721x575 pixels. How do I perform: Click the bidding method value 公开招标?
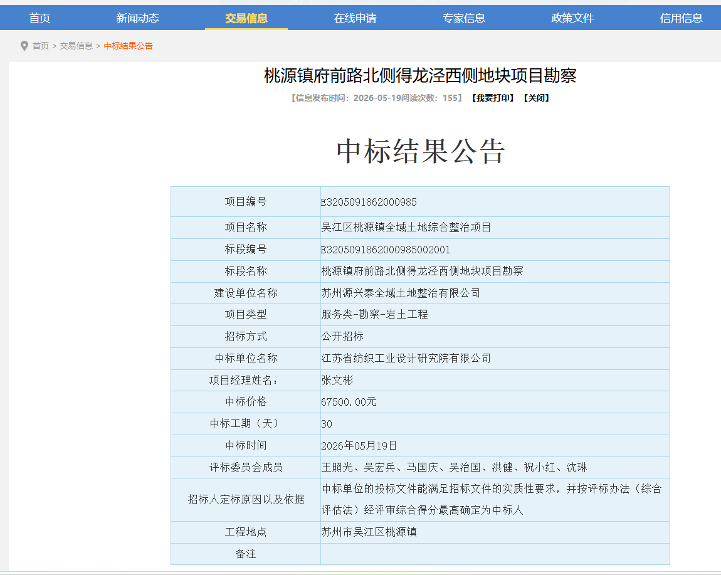point(342,336)
